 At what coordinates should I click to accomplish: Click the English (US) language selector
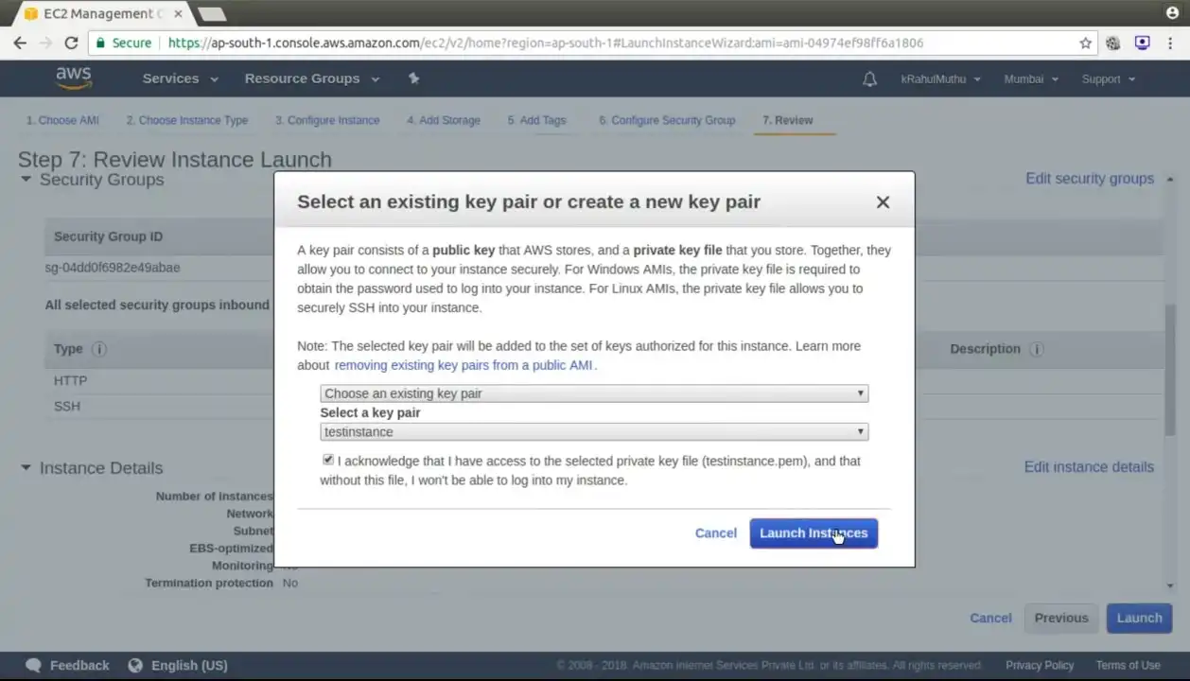[189, 665]
